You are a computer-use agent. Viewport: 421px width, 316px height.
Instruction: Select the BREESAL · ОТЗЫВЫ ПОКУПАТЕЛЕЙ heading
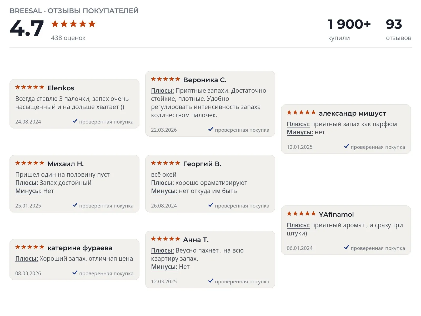click(x=74, y=11)
